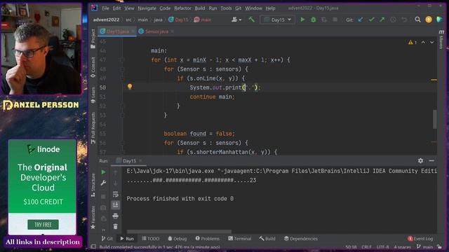Image resolution: width=449 pixels, height=252 pixels.
Task: Update project via Git blue arrow
Action: (361, 20)
